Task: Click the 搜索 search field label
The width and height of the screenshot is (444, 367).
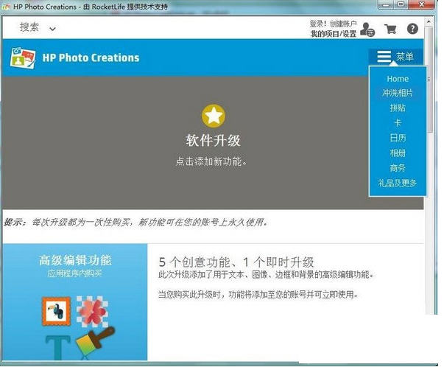Action: pyautogui.click(x=29, y=27)
